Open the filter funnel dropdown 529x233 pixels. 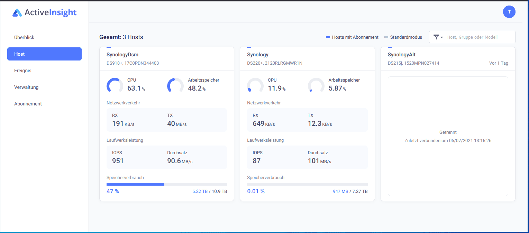tap(438, 37)
